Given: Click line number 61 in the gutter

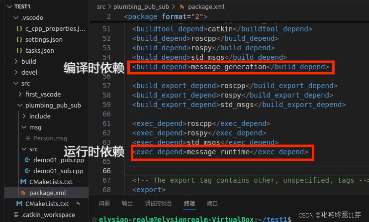Looking at the screenshot, I should pyautogui.click(x=106, y=123).
